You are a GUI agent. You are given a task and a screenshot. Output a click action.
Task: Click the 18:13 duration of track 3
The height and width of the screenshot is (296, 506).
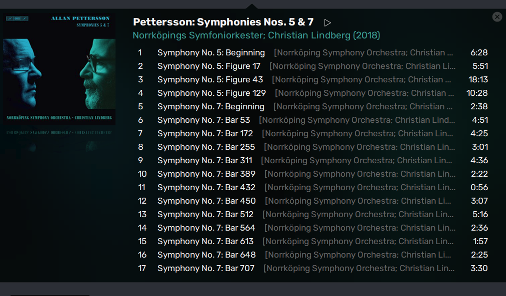coord(478,79)
